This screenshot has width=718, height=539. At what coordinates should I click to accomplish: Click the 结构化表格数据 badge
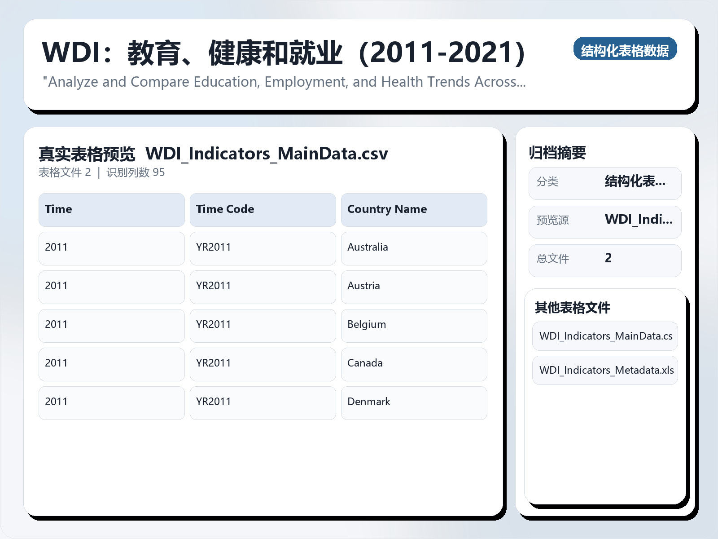click(x=626, y=50)
